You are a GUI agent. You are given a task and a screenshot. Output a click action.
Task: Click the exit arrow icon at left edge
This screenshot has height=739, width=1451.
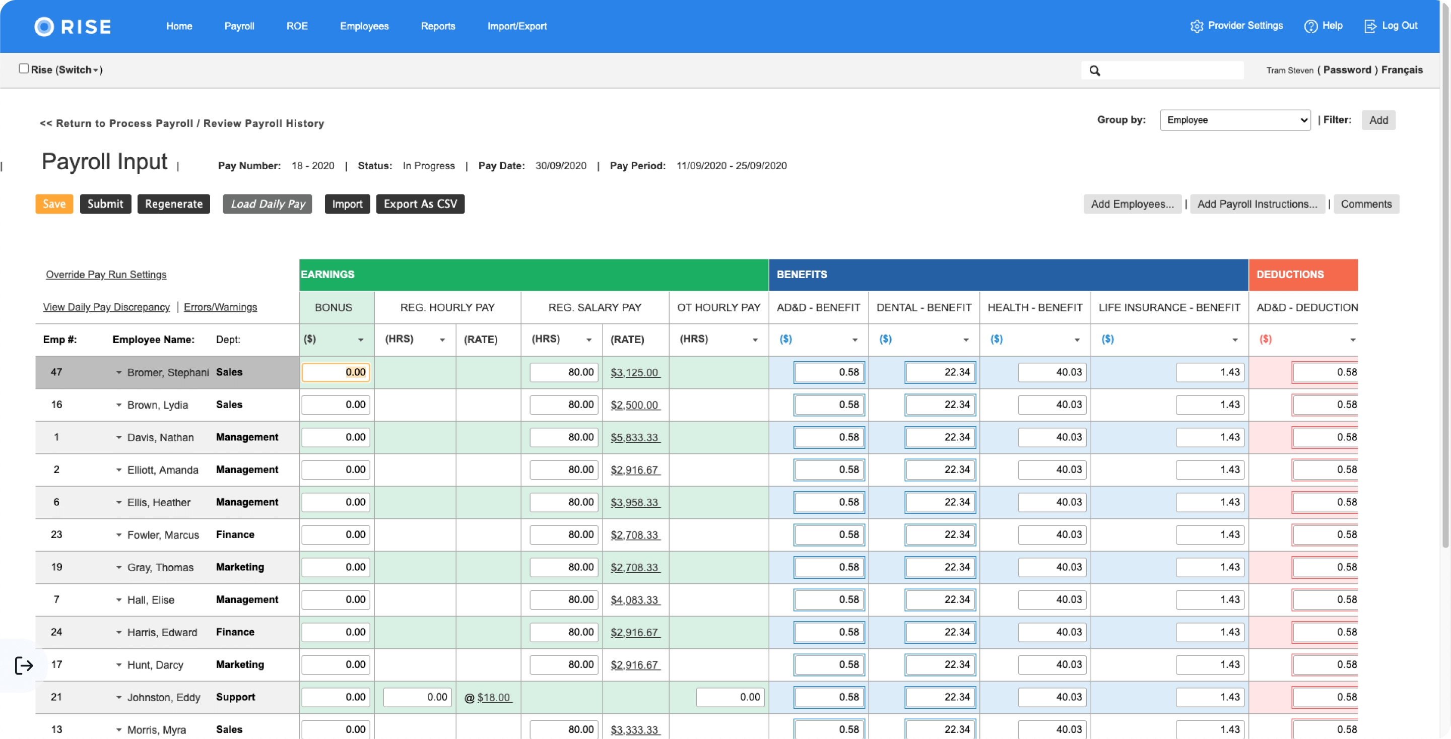click(x=24, y=665)
